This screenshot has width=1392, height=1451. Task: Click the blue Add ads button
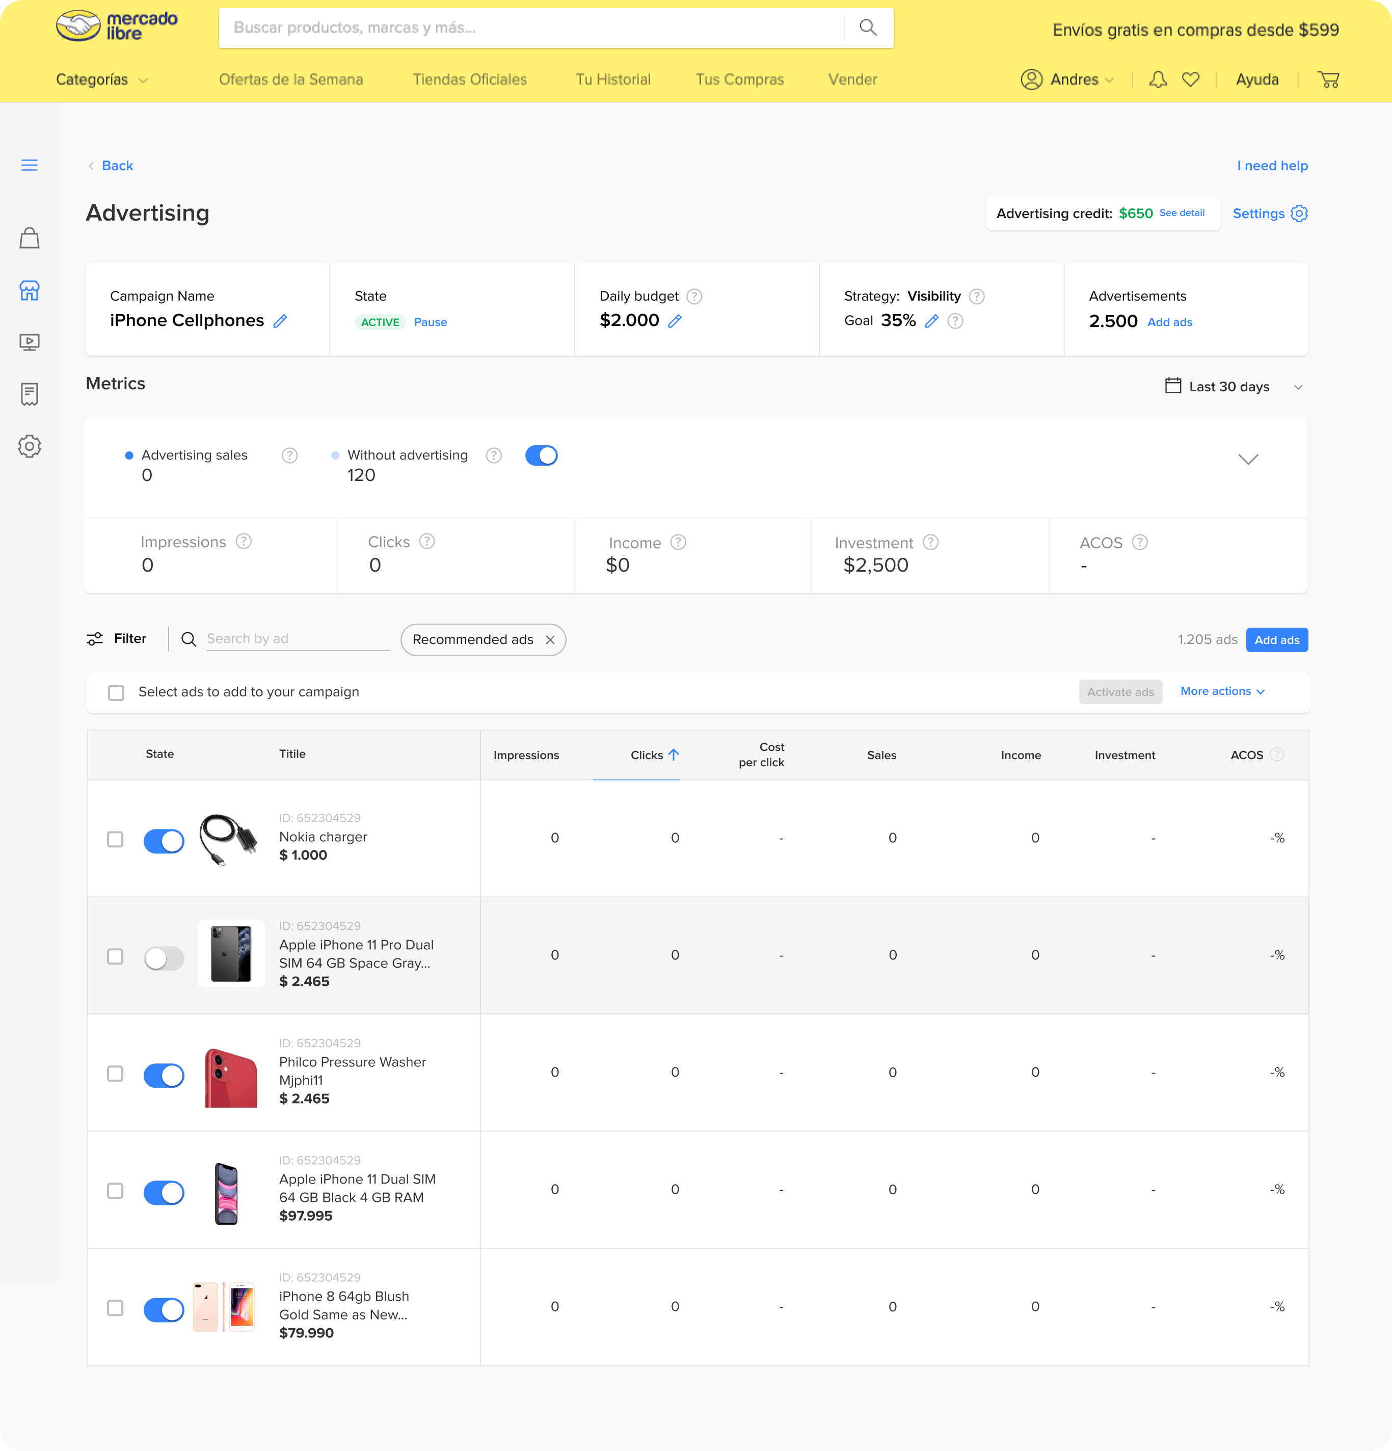point(1276,640)
